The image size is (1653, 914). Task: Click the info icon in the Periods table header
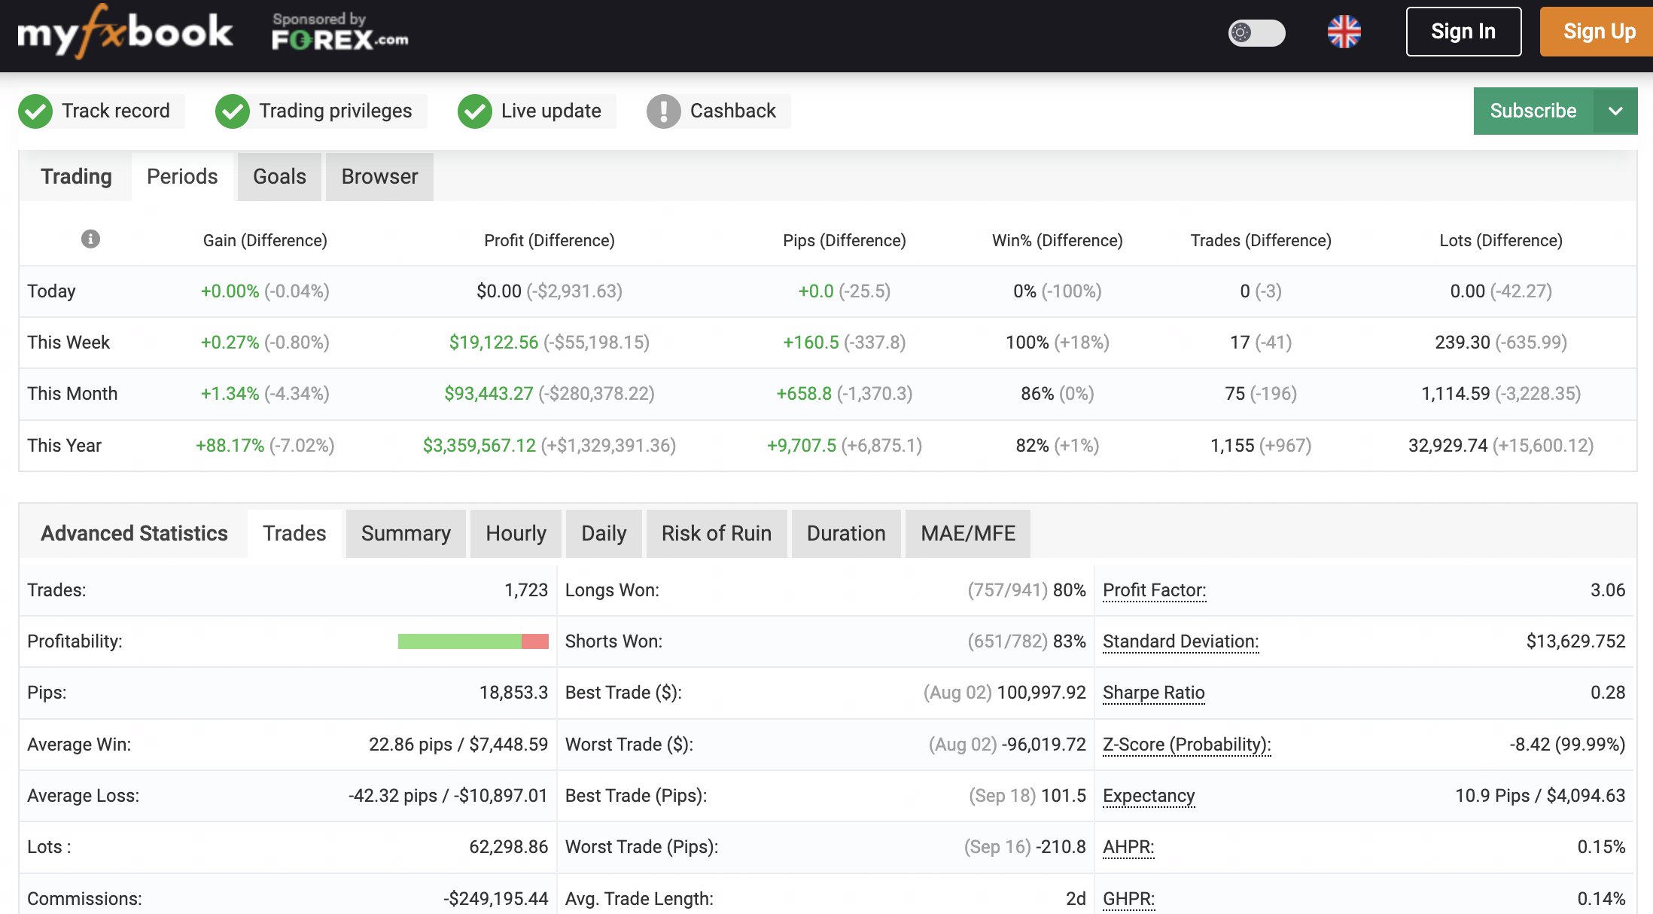(90, 239)
